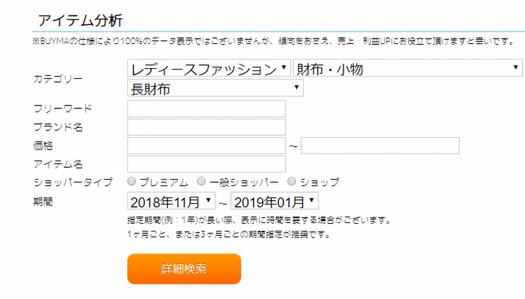Click the カテゴリー row label
Viewport: 525px width, 299px height.
pyautogui.click(x=58, y=79)
